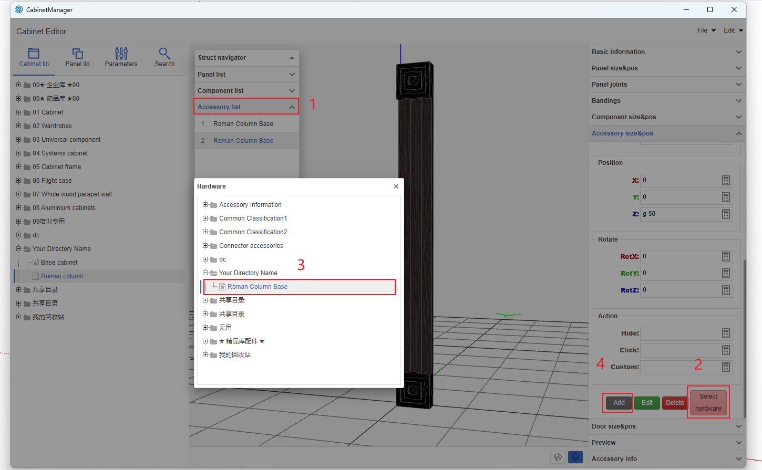Toggle the wireframe view cube icon
This screenshot has width=762, height=470.
pos(558,457)
